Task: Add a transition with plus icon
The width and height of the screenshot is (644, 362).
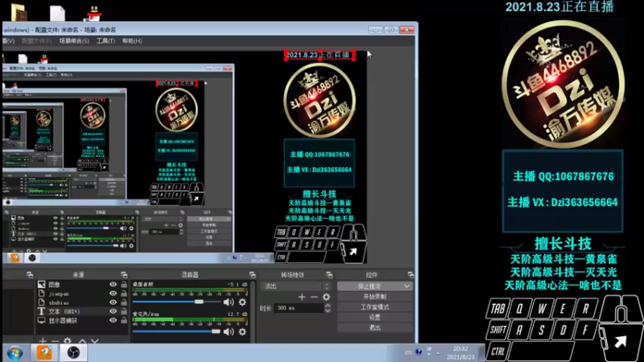Action: point(302,297)
